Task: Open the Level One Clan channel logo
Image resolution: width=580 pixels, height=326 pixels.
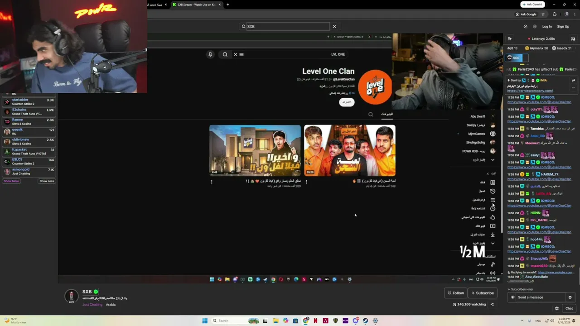Action: [375, 87]
